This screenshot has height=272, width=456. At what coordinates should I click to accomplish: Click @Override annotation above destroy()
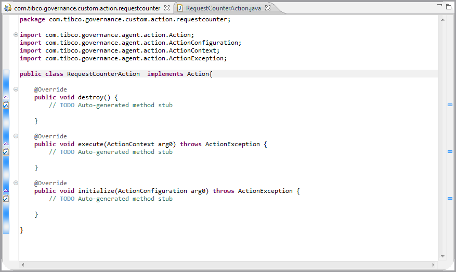[50, 89]
